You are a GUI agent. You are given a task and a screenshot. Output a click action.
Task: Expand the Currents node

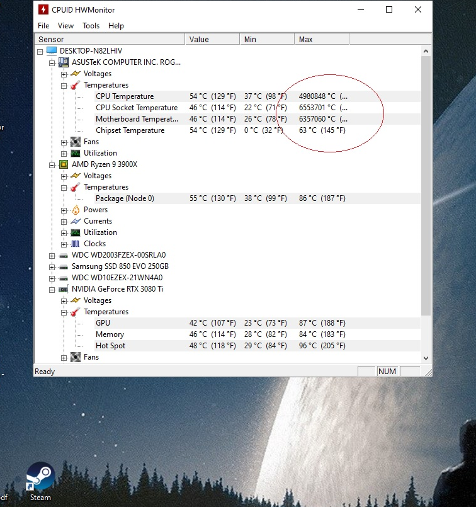tap(64, 222)
